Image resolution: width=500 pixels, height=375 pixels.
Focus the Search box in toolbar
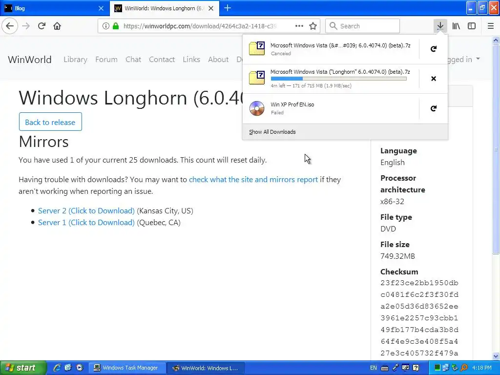pyautogui.click(x=363, y=26)
